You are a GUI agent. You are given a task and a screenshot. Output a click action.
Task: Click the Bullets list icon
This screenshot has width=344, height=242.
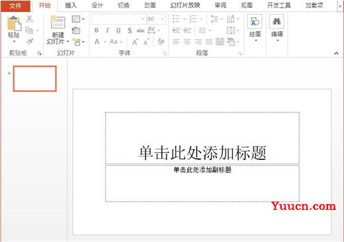click(176, 19)
